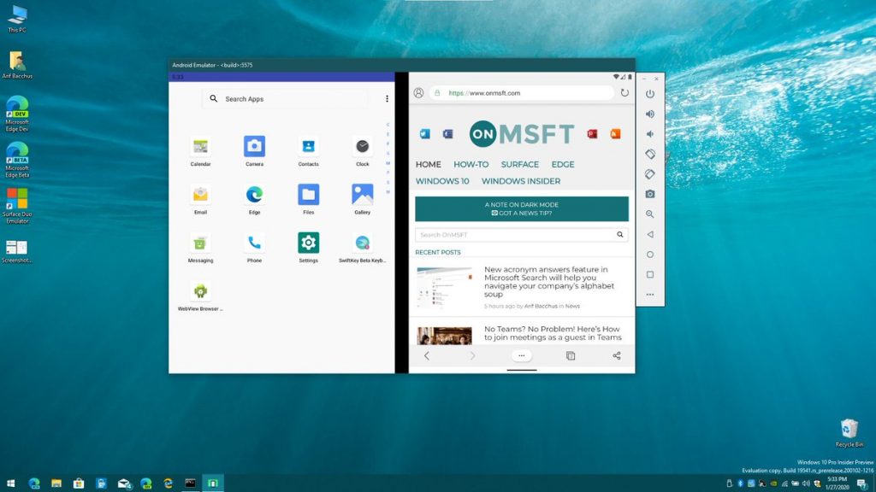Click the Edge browser URL bar

(x=522, y=93)
